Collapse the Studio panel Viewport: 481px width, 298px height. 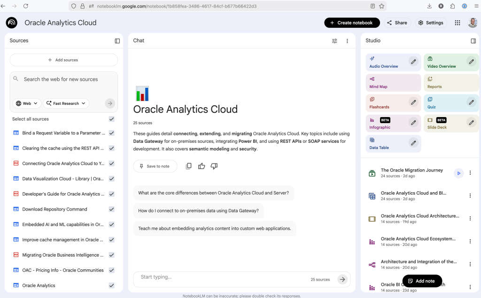473,41
